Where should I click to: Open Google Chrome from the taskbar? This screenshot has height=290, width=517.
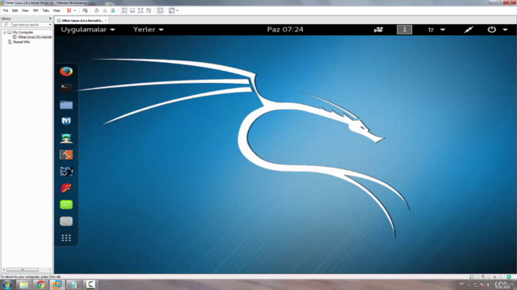pyautogui.click(x=40, y=284)
